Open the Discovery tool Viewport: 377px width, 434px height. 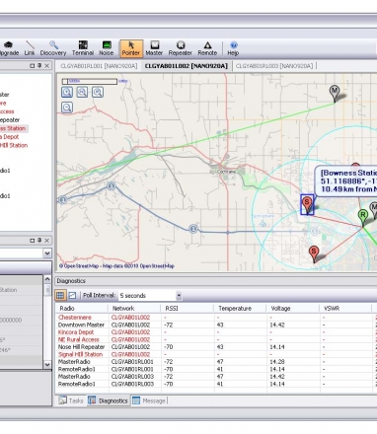tap(53, 48)
